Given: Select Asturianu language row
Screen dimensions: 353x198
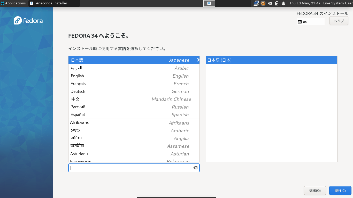Looking at the screenshot, I should 134,154.
